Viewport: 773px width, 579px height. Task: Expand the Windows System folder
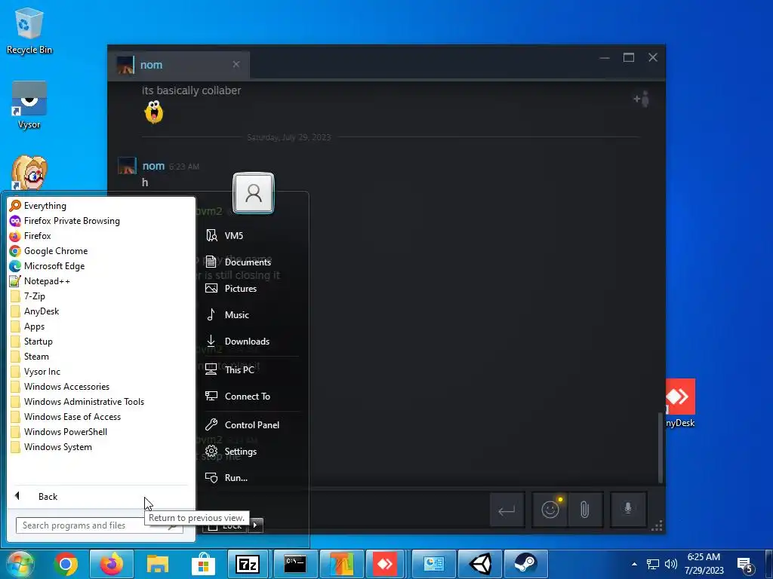101,447
